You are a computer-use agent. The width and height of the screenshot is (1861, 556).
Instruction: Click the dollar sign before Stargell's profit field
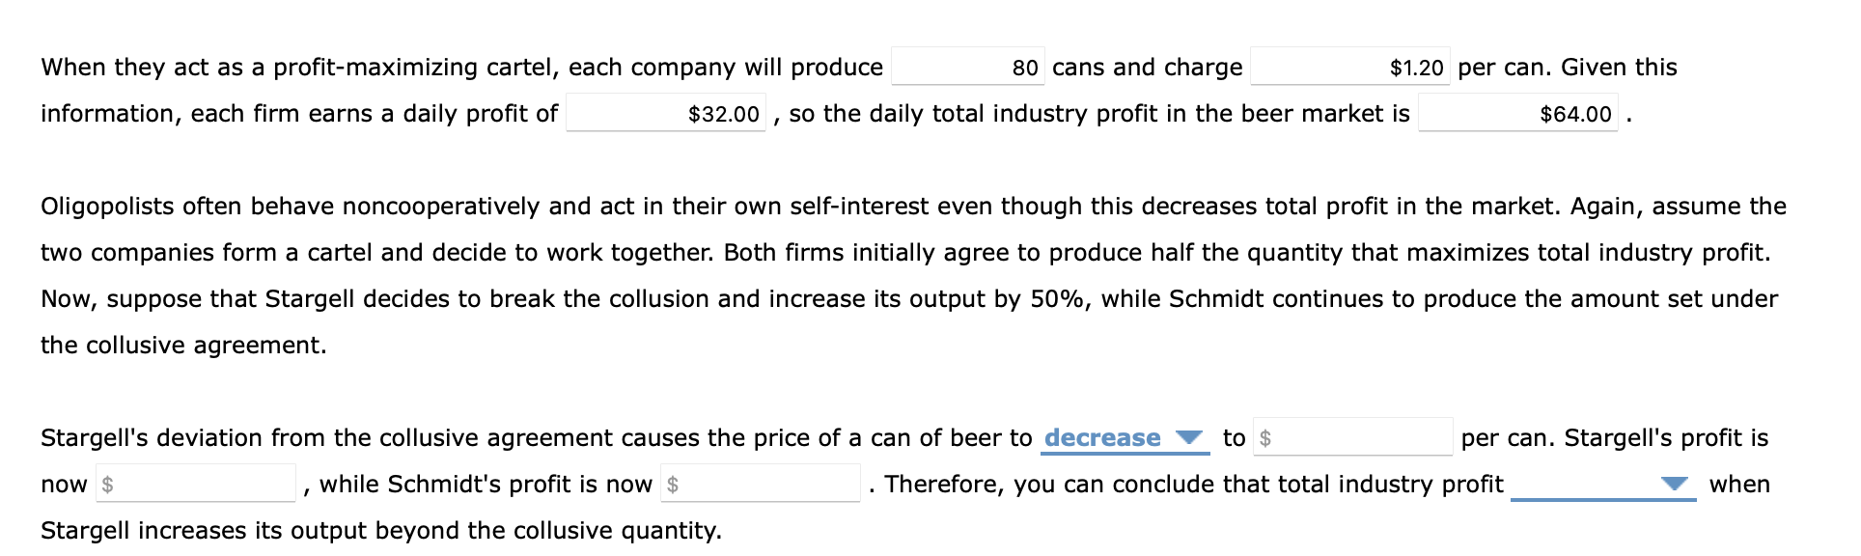(x=110, y=485)
